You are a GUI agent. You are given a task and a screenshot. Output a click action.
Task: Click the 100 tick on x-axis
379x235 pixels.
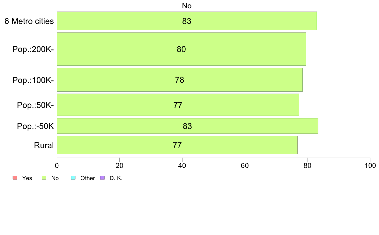pos(370,165)
